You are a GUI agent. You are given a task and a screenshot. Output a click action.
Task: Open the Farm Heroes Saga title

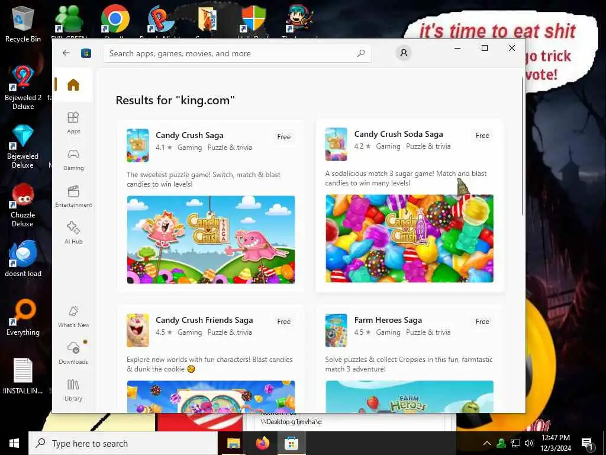388,320
